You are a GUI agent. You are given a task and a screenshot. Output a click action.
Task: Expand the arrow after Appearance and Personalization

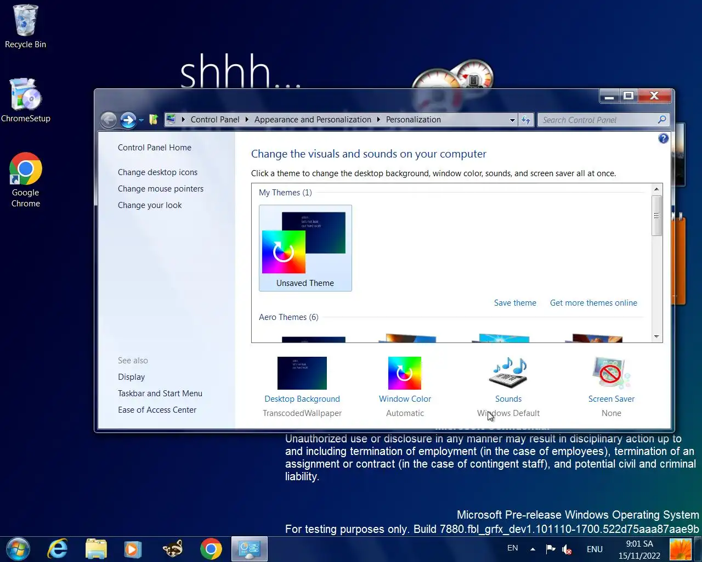[378, 120]
